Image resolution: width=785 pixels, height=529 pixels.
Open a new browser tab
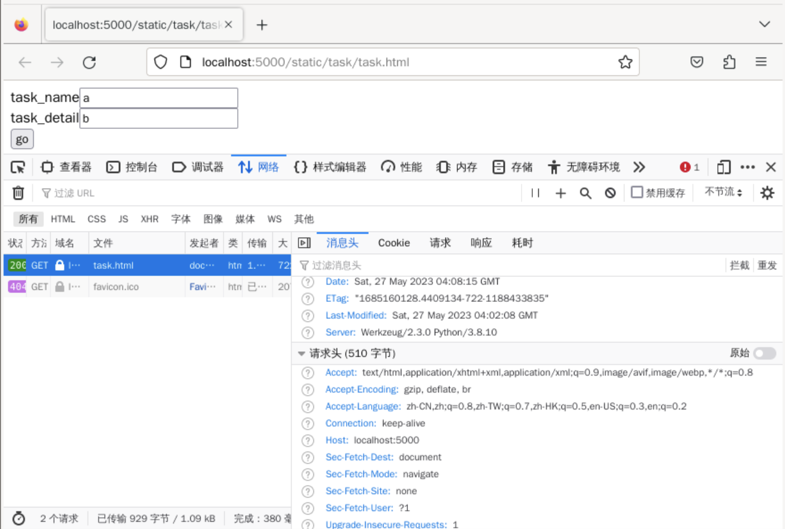tap(262, 24)
